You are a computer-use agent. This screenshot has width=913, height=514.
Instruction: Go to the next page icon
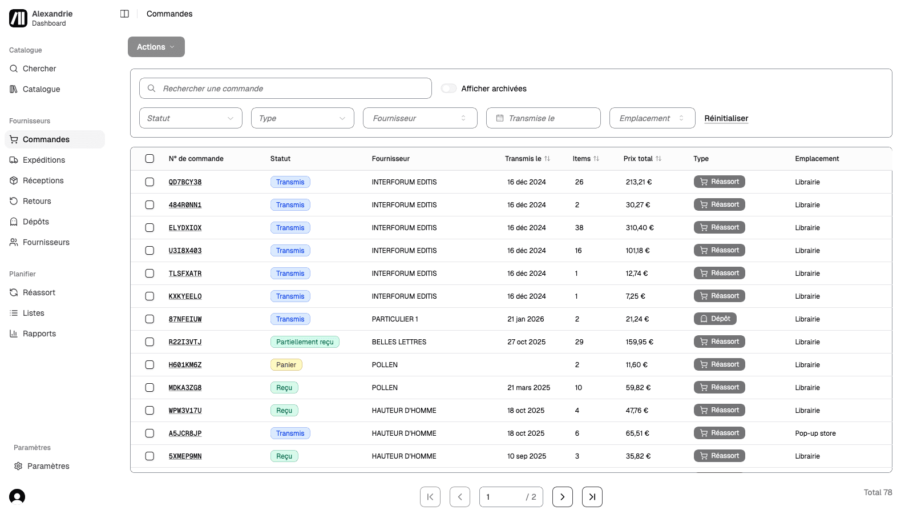563,497
